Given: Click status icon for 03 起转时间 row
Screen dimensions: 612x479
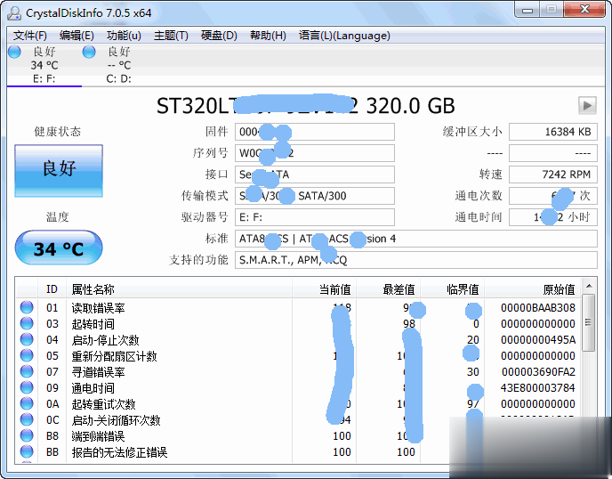Looking at the screenshot, I should pyautogui.click(x=27, y=323).
